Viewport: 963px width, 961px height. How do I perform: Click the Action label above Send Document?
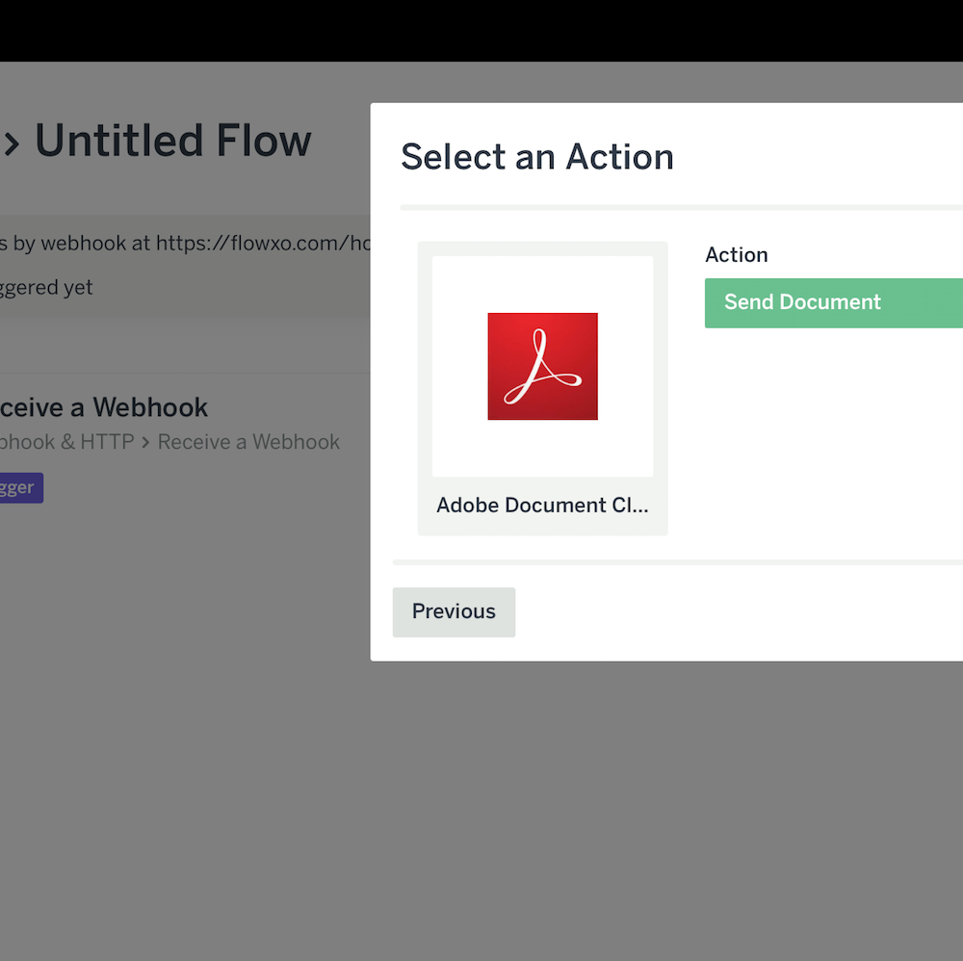[x=736, y=254]
